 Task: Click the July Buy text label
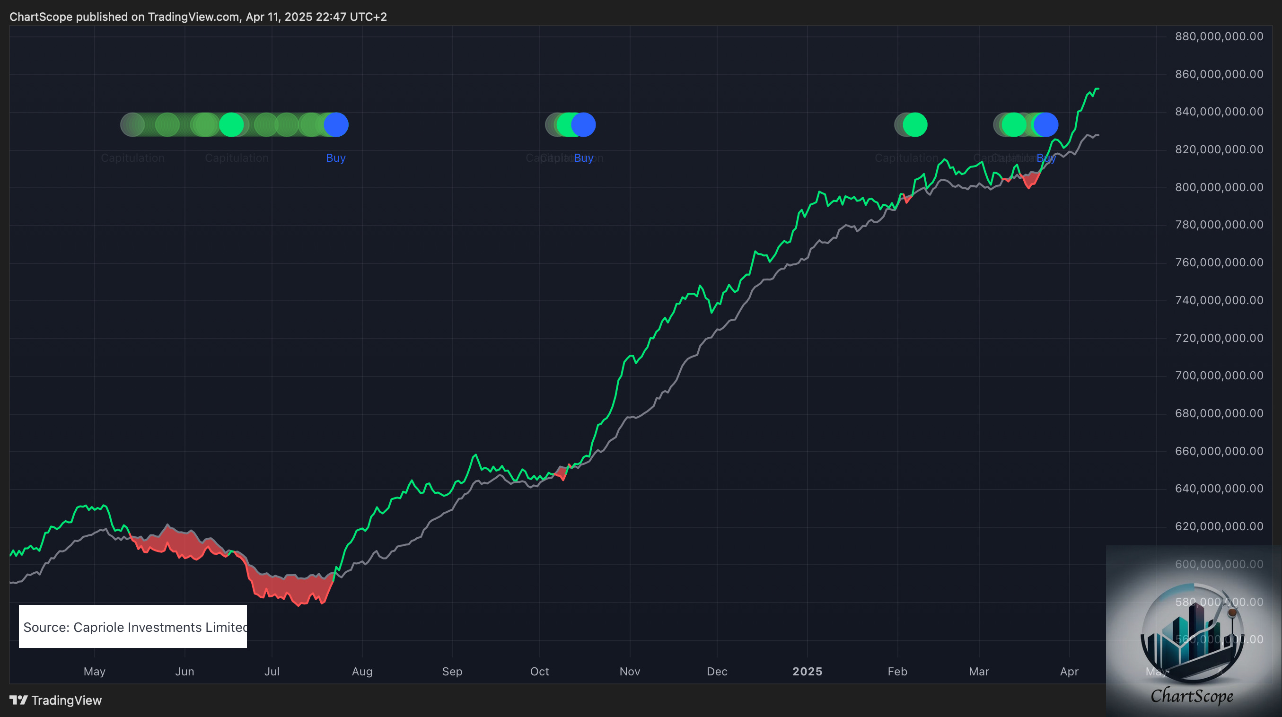point(335,157)
